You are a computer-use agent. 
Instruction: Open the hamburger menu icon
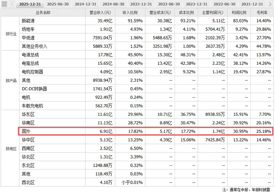[x=4, y=4]
